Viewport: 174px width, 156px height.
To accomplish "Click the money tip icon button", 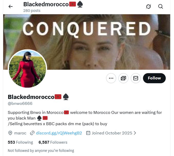I will coord(123,78).
